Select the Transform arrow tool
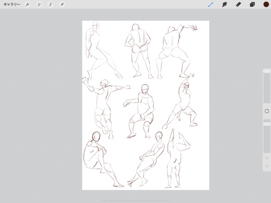271x203 pixels. click(62, 5)
